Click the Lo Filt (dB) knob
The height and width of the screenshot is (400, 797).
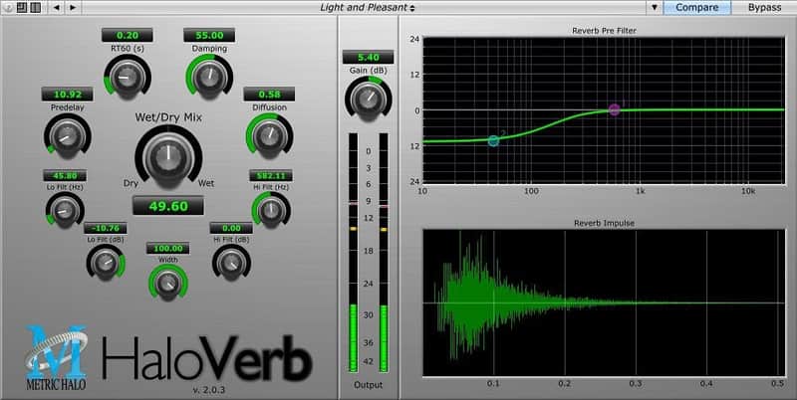(x=106, y=262)
